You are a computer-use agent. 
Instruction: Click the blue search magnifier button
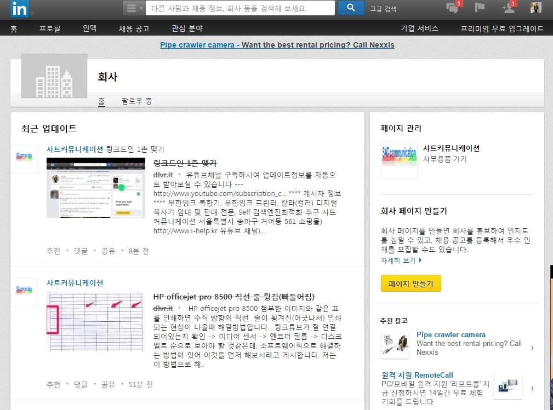point(351,8)
